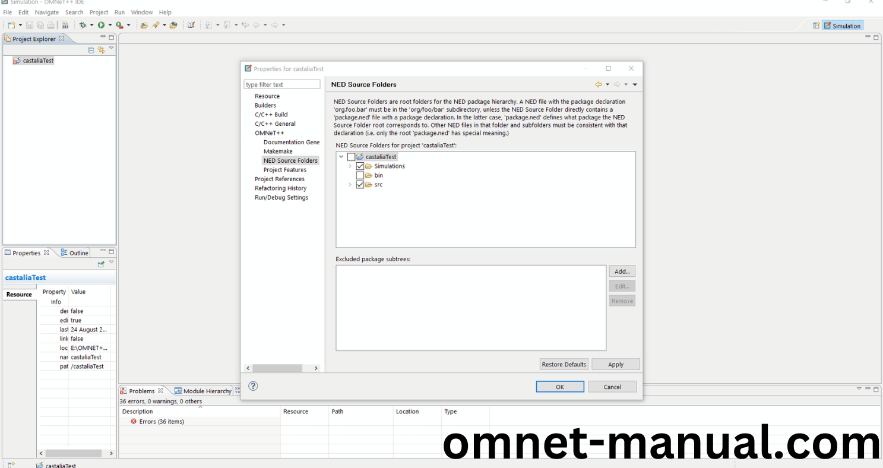
Task: Uncheck the src folder checkbox
Action: tap(360, 185)
